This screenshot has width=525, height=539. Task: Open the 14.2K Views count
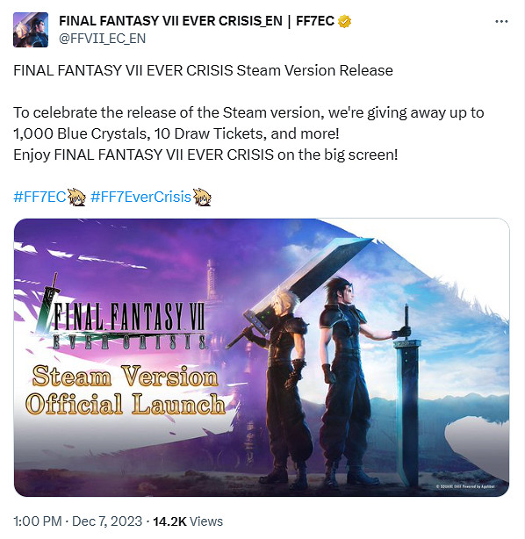tap(188, 521)
